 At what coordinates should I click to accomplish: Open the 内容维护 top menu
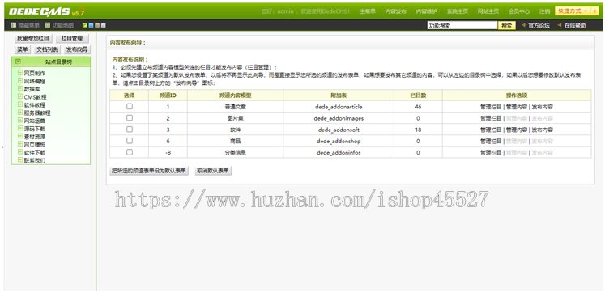[x=426, y=11]
